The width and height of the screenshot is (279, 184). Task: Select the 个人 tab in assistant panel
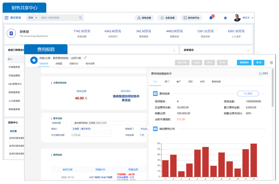tap(155, 82)
